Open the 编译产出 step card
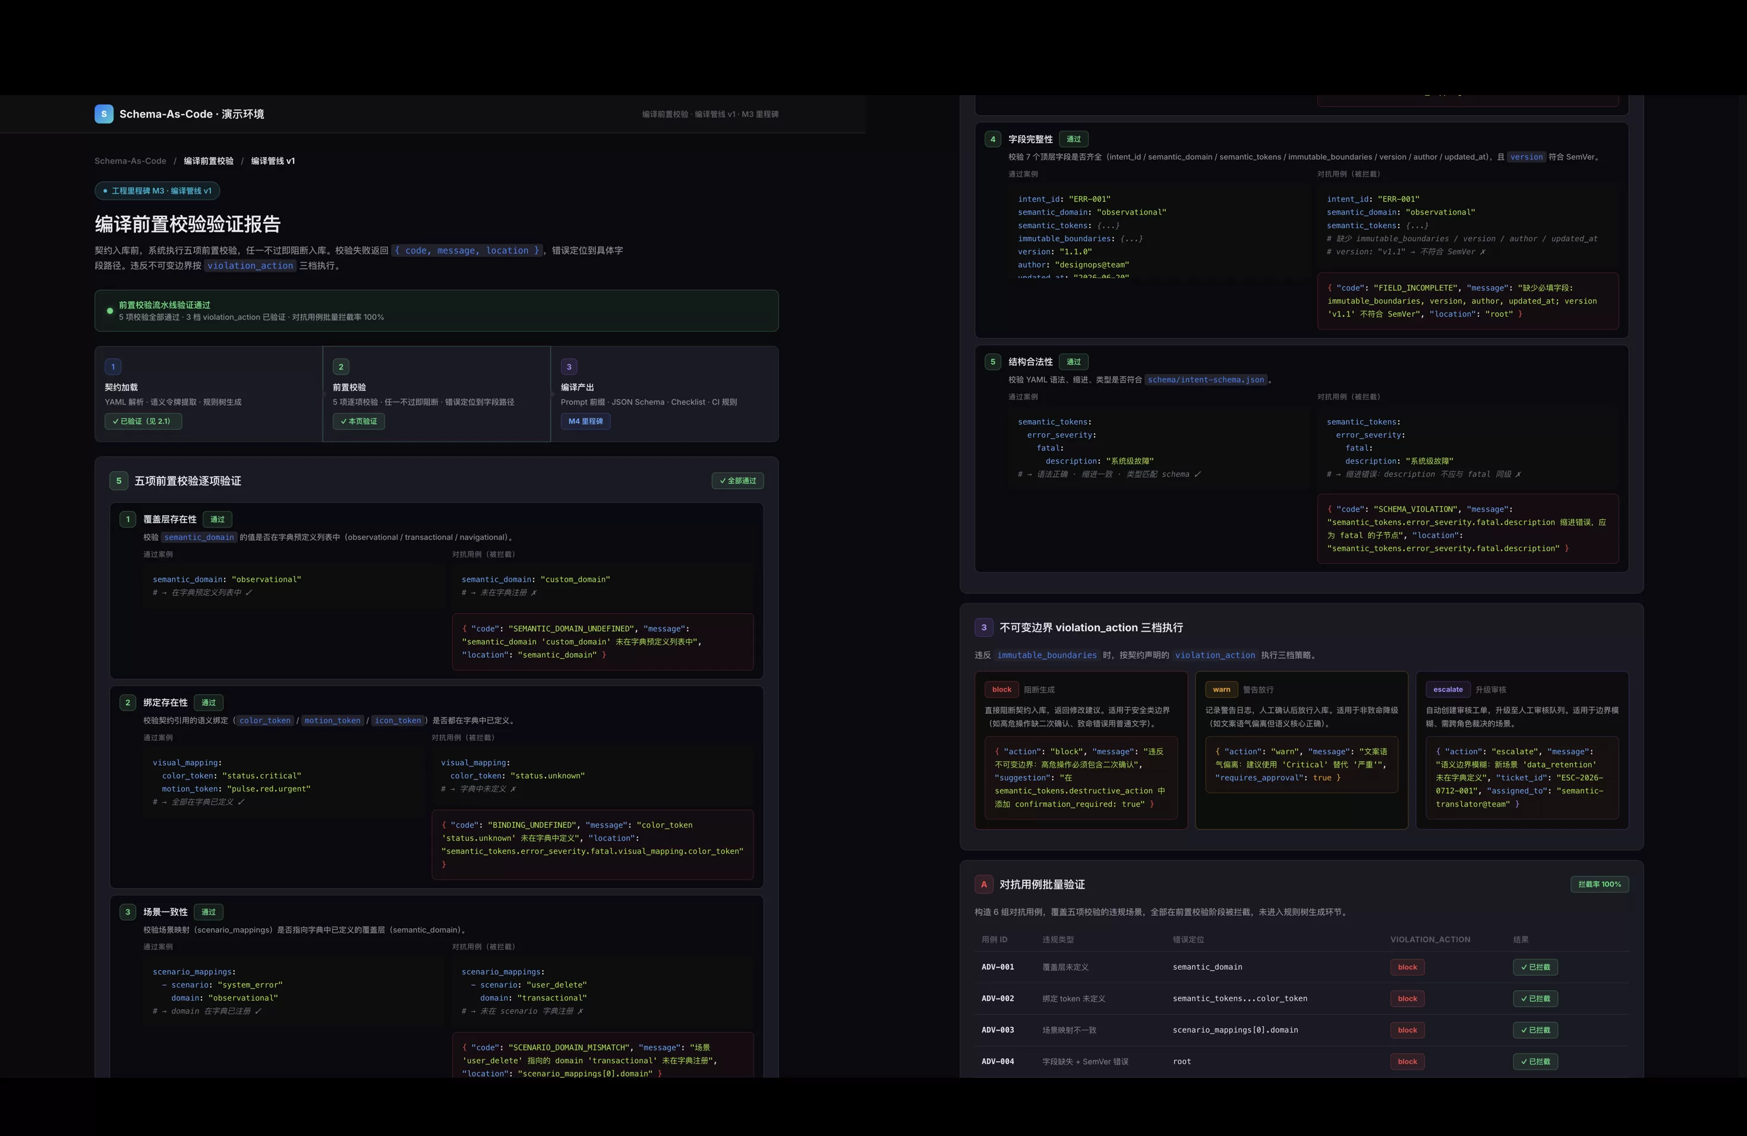The height and width of the screenshot is (1136, 1747). point(664,394)
